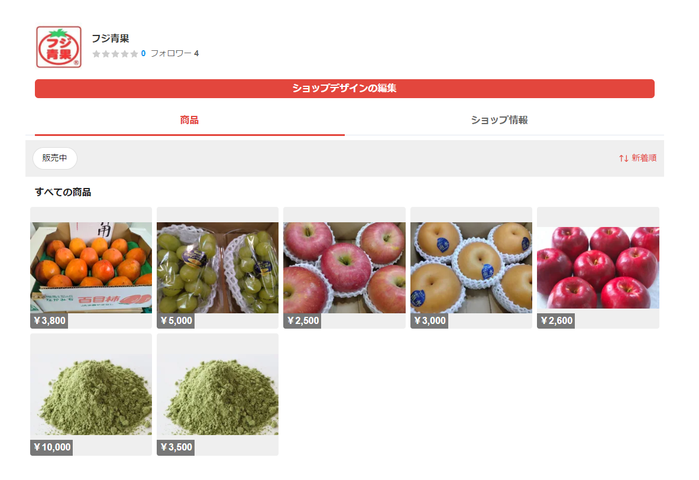Click the star rating icons
Image resolution: width=699 pixels, height=480 pixels.
point(115,54)
